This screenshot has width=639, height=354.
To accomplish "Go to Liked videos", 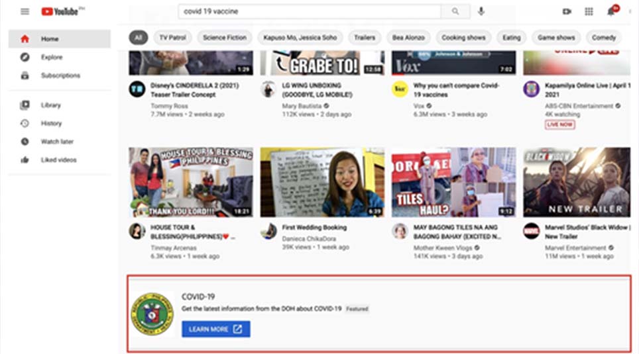I will pos(60,160).
